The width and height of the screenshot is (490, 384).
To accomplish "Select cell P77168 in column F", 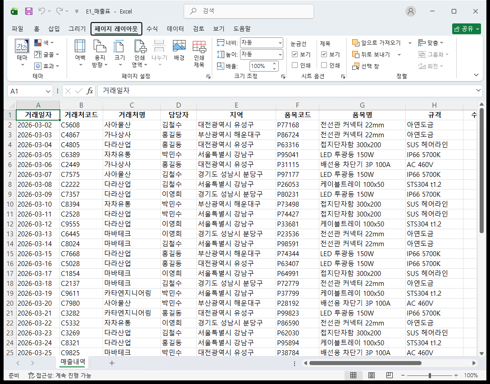I will [297, 125].
